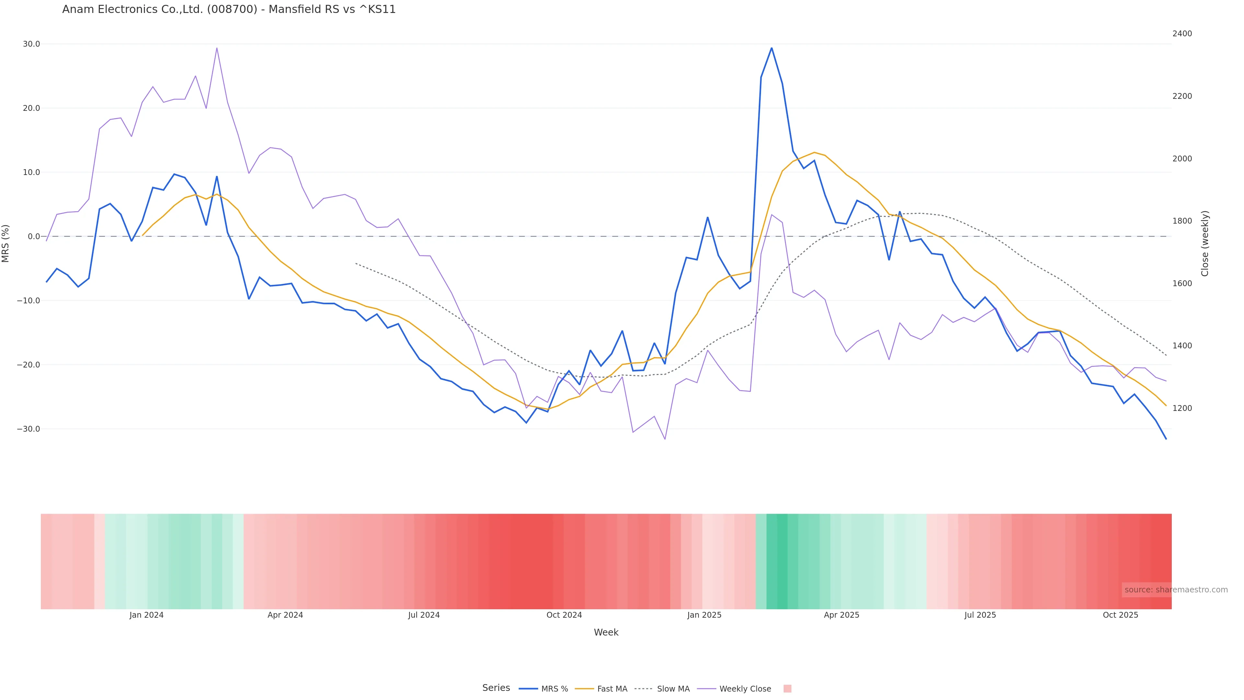Click the Series legend title

point(496,688)
